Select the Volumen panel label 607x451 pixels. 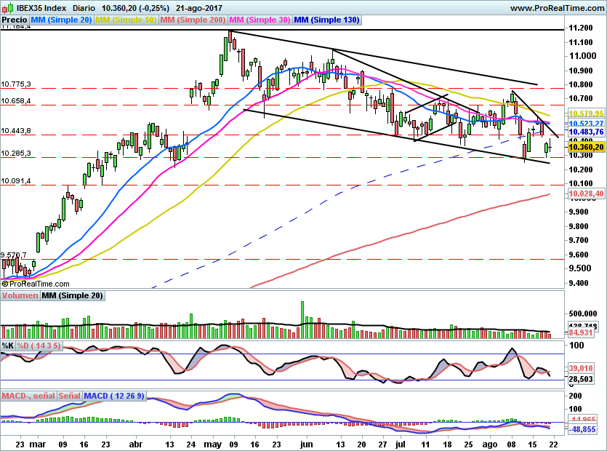pos(19,295)
